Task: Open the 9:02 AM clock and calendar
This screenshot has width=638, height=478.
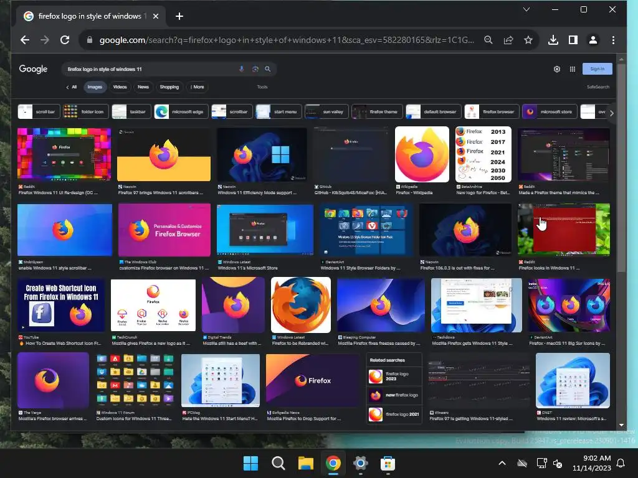Action: pyautogui.click(x=592, y=463)
